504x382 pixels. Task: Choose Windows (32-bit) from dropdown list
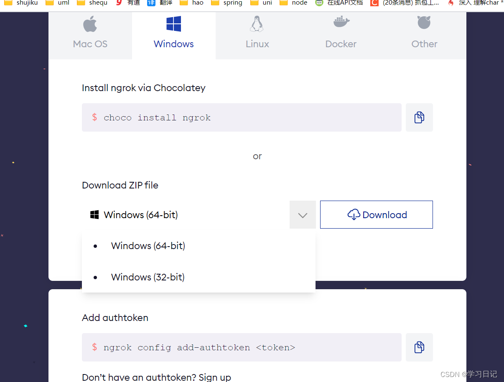pos(148,277)
